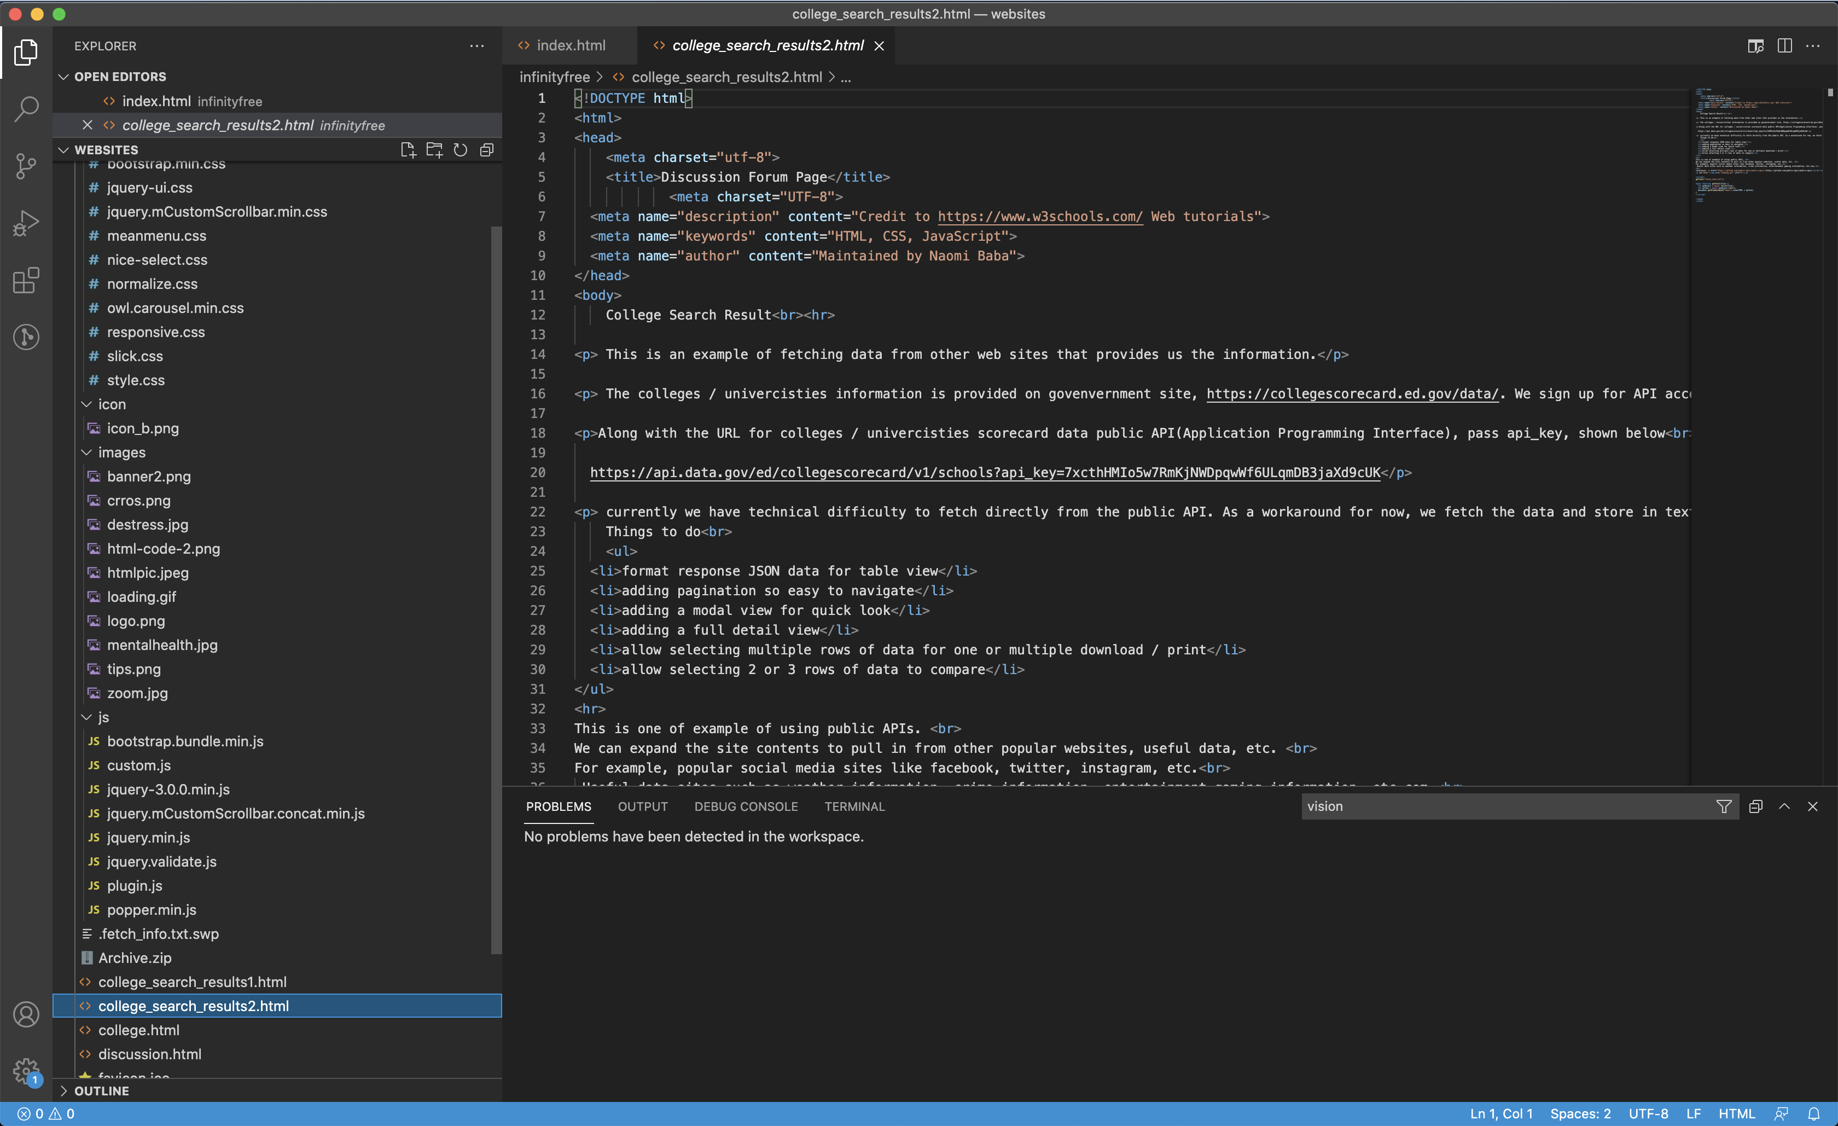Switch to the index.html editor tab
The width and height of the screenshot is (1838, 1126).
coord(570,45)
